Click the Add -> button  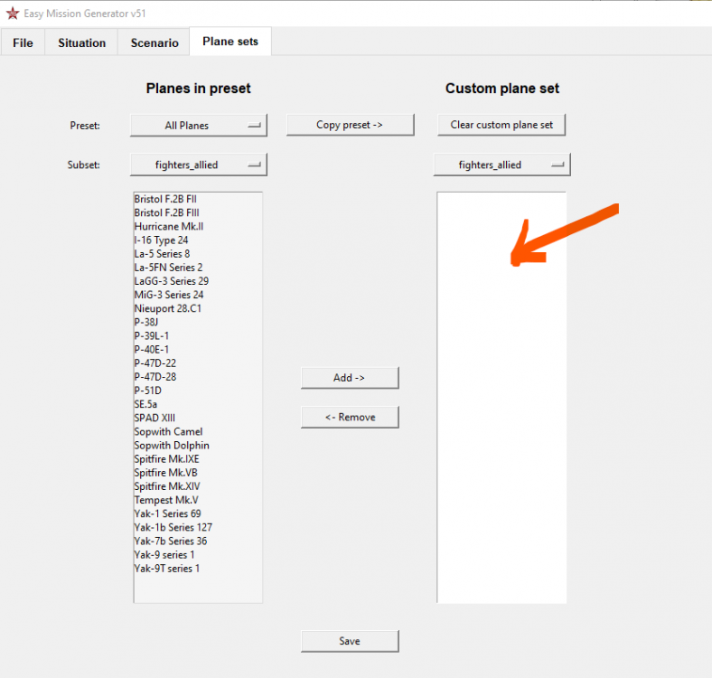click(350, 378)
